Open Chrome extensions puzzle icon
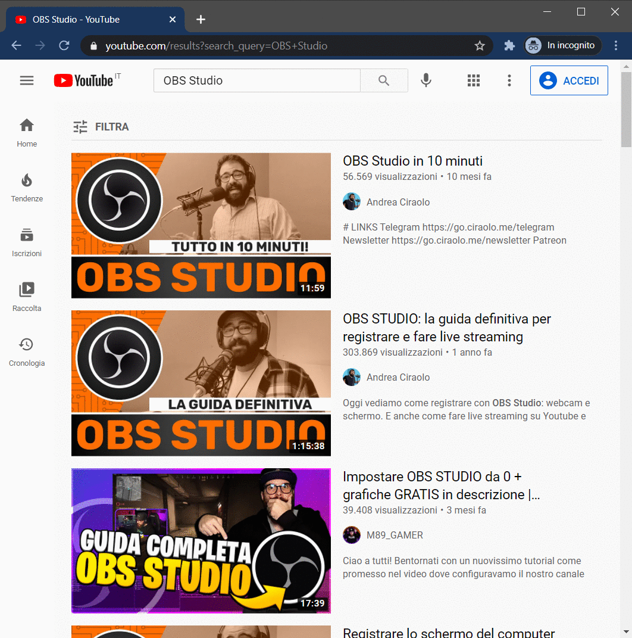Screen dimensions: 632x638 (x=509, y=45)
